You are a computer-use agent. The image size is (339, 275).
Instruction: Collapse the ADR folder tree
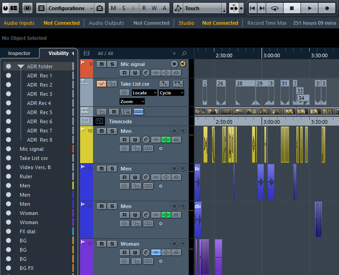click(x=21, y=66)
